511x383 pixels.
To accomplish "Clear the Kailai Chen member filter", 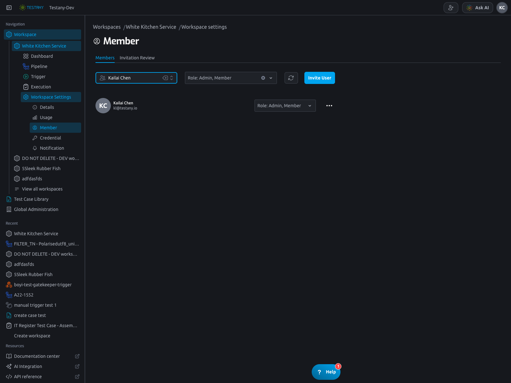I will click(x=165, y=78).
